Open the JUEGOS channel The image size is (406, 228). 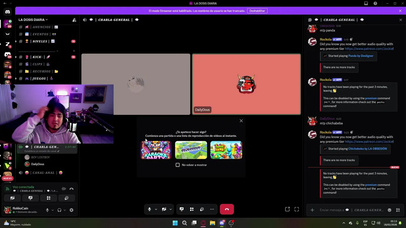(47, 79)
